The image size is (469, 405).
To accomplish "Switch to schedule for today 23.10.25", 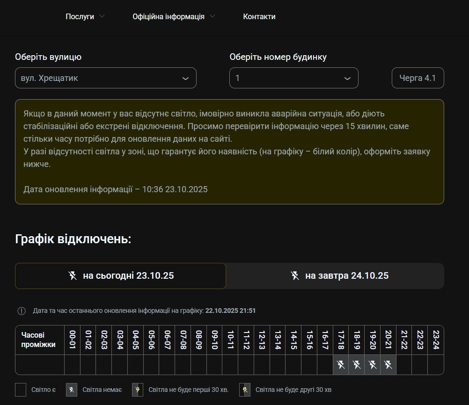I will tap(120, 276).
